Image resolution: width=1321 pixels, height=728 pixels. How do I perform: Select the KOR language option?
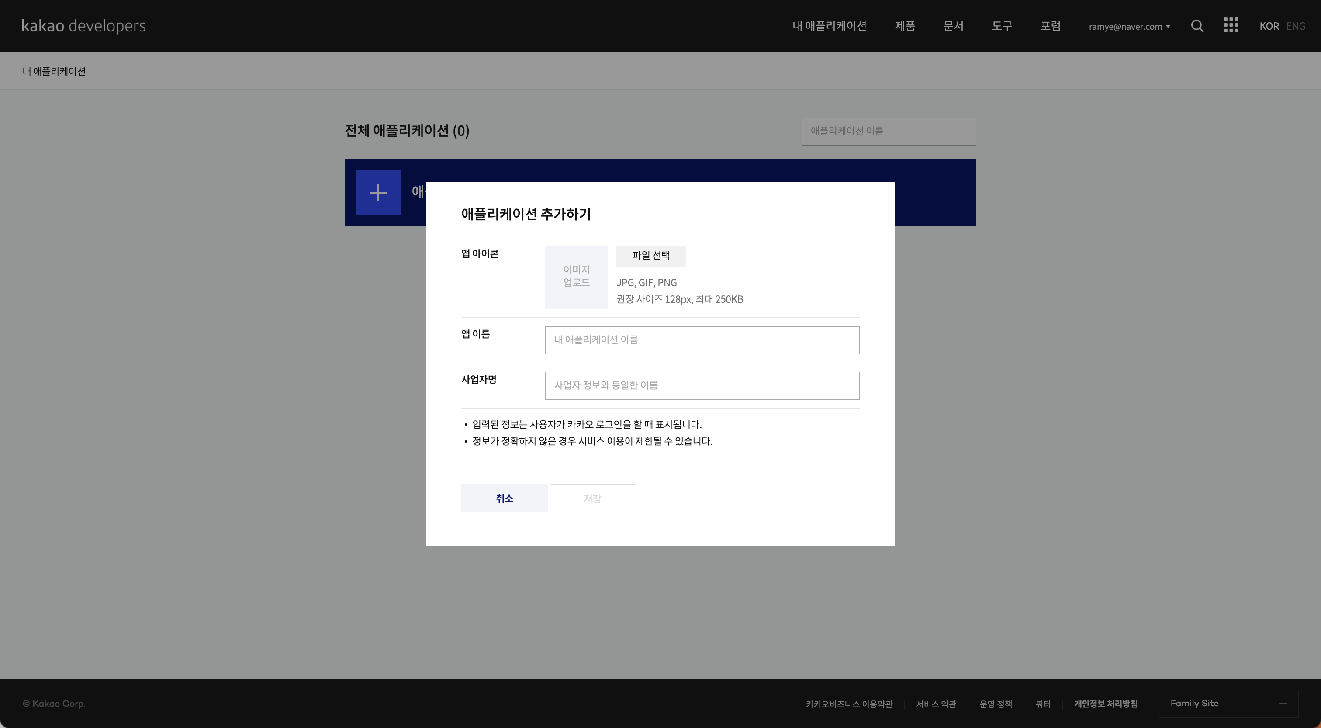pos(1269,26)
